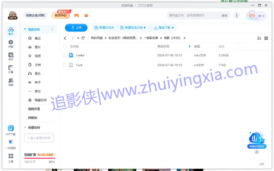Screen dimensions: 274x171
Task: Go to 我的网盘 in breadcrumb
Action: click(x=97, y=38)
